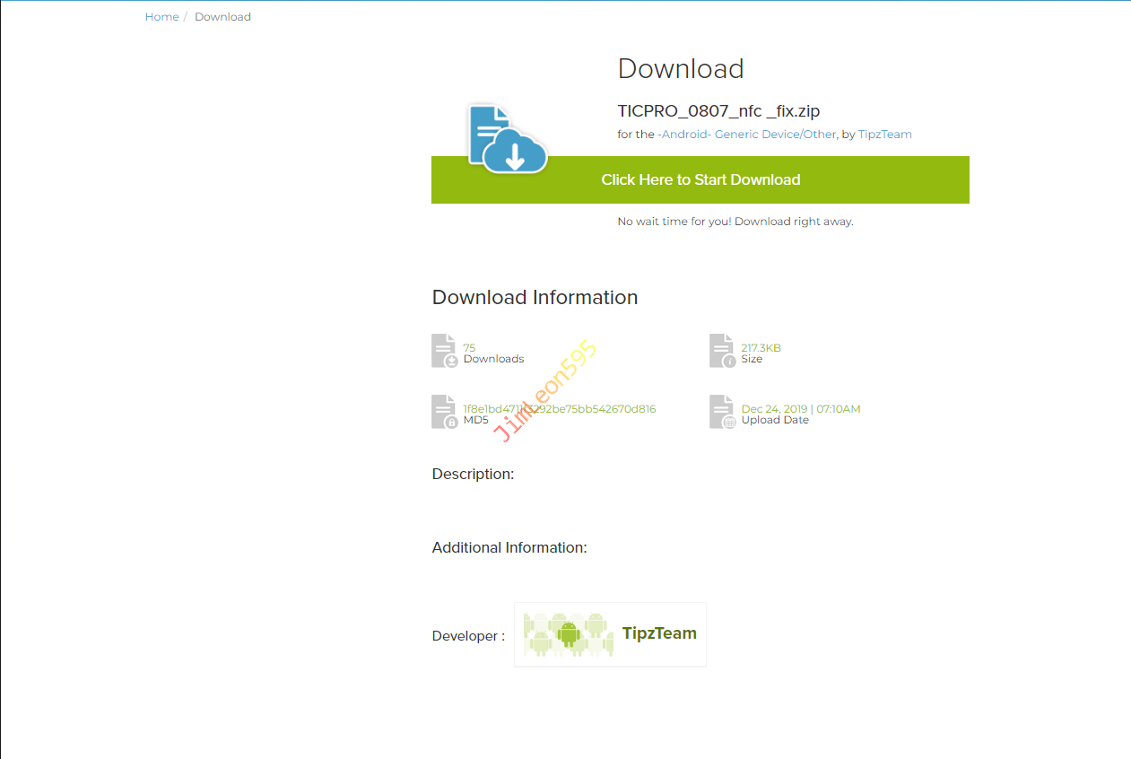Screen dimensions: 1131x759
Task: Click the MD5 hash value text
Action: pyautogui.click(x=559, y=409)
